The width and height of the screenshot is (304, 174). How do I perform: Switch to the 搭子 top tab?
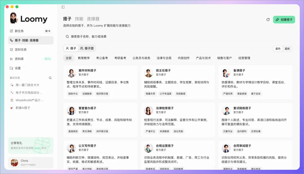pos(67,19)
